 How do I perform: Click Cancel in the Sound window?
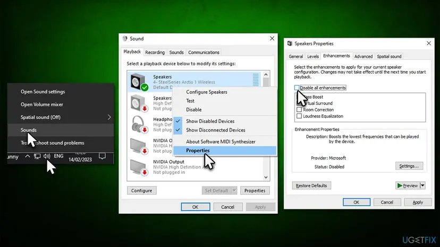[x=227, y=207]
